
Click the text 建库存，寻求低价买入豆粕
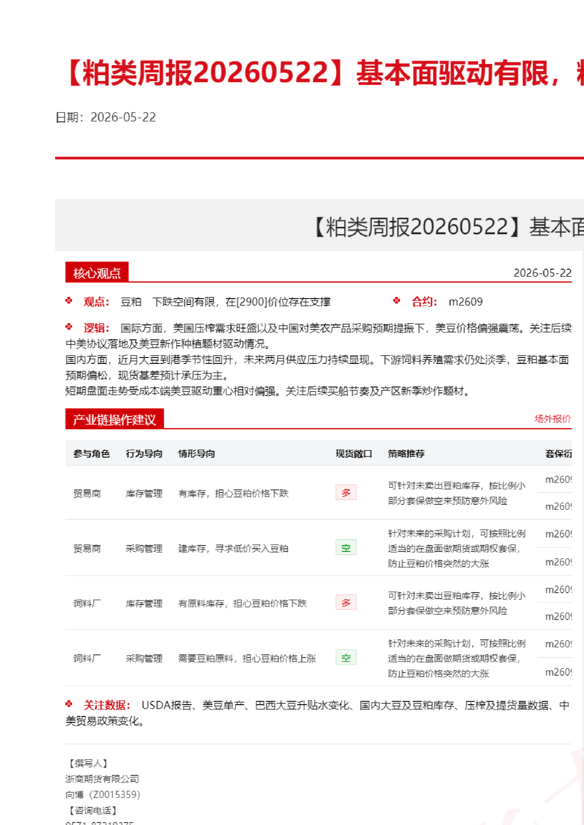point(234,549)
